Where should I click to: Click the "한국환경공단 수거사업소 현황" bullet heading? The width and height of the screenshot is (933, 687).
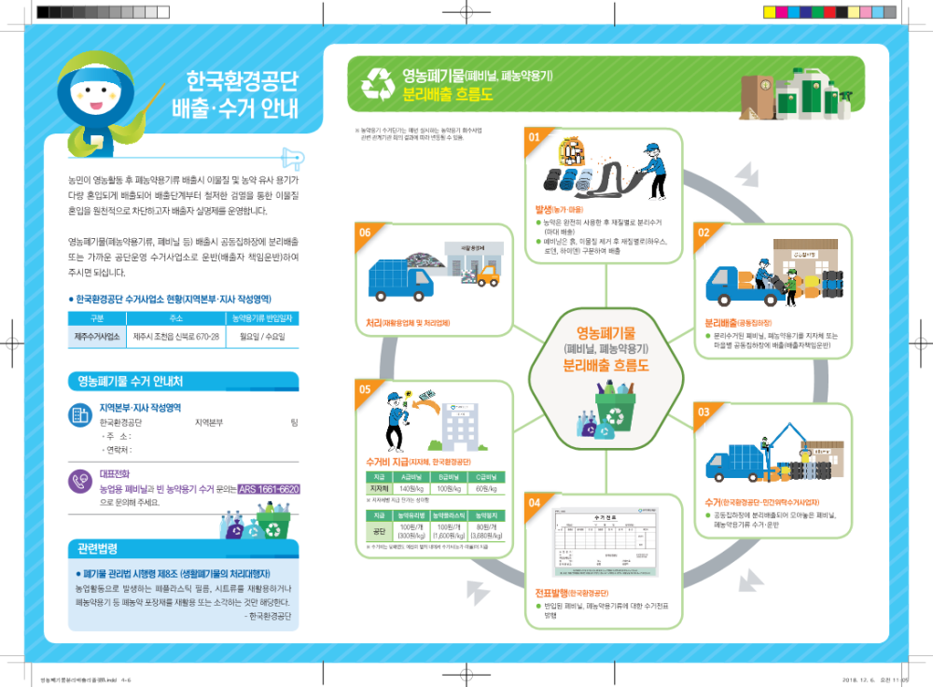(170, 300)
